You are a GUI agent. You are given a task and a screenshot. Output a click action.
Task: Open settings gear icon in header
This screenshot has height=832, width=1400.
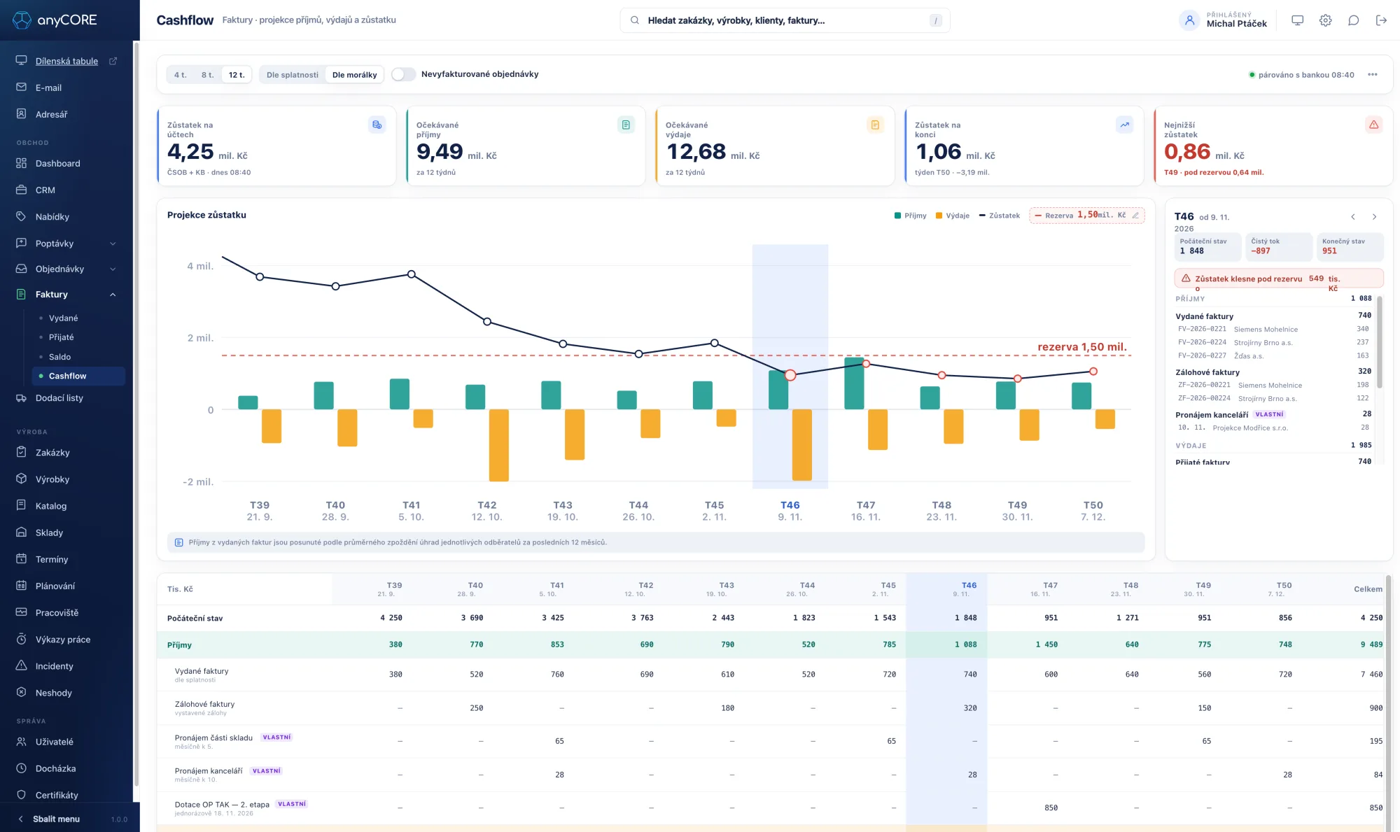coord(1325,20)
